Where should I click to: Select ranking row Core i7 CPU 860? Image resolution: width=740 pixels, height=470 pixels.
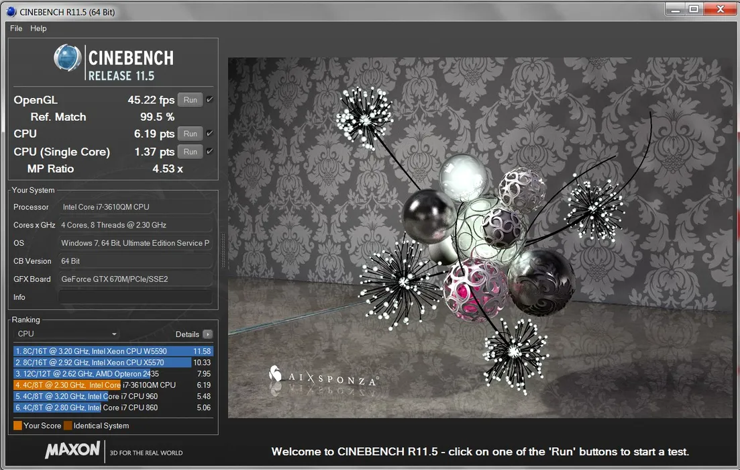[x=113, y=408]
